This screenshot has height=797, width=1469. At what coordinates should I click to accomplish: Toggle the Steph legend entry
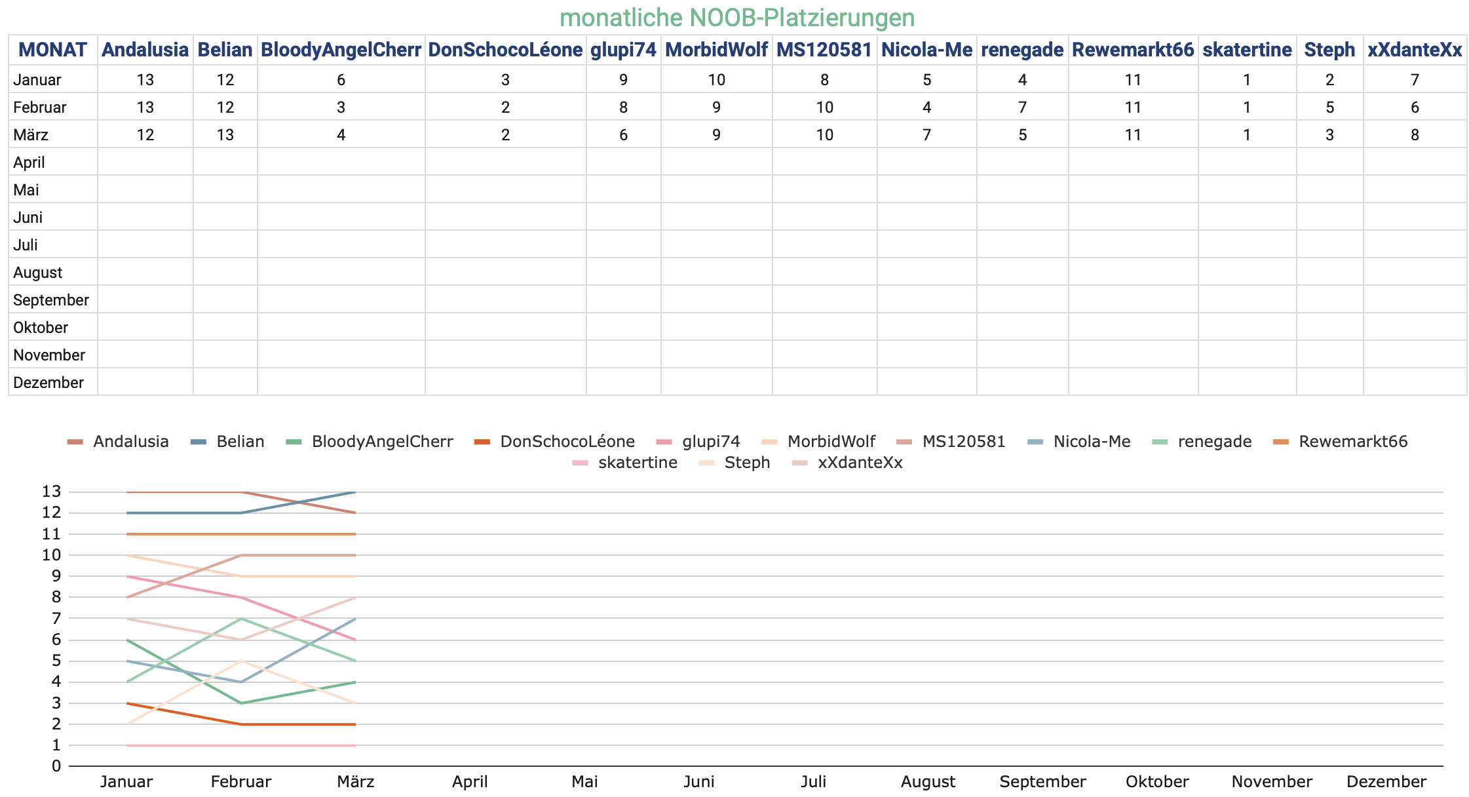click(x=734, y=463)
